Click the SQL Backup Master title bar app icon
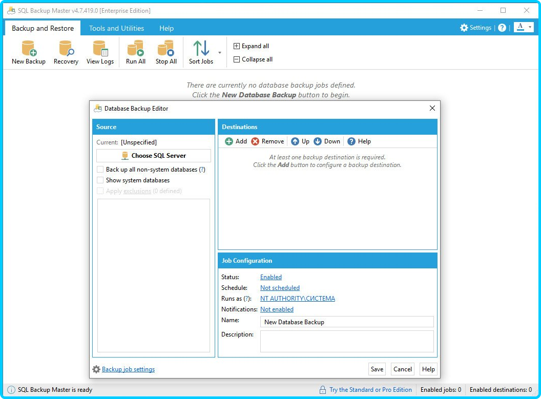This screenshot has width=541, height=399. (11, 11)
